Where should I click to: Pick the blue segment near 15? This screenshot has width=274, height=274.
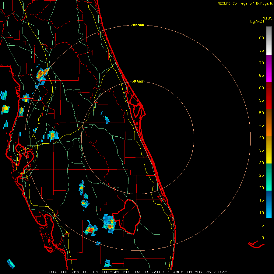tap(269, 204)
